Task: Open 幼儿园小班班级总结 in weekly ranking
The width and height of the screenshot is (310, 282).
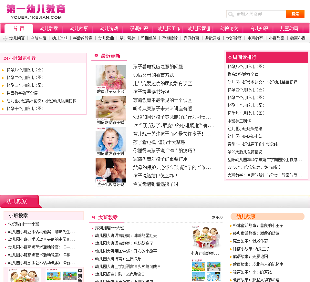Action: (x=245, y=129)
